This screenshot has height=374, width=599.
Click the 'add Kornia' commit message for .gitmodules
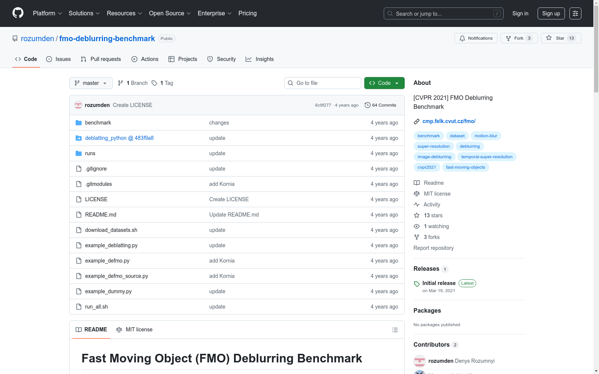tap(222, 184)
